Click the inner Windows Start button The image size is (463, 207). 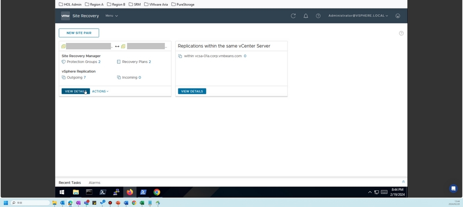[62, 192]
